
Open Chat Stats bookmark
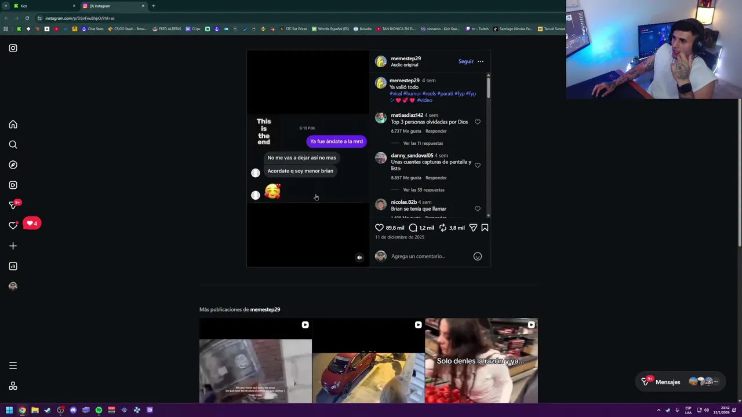click(93, 29)
